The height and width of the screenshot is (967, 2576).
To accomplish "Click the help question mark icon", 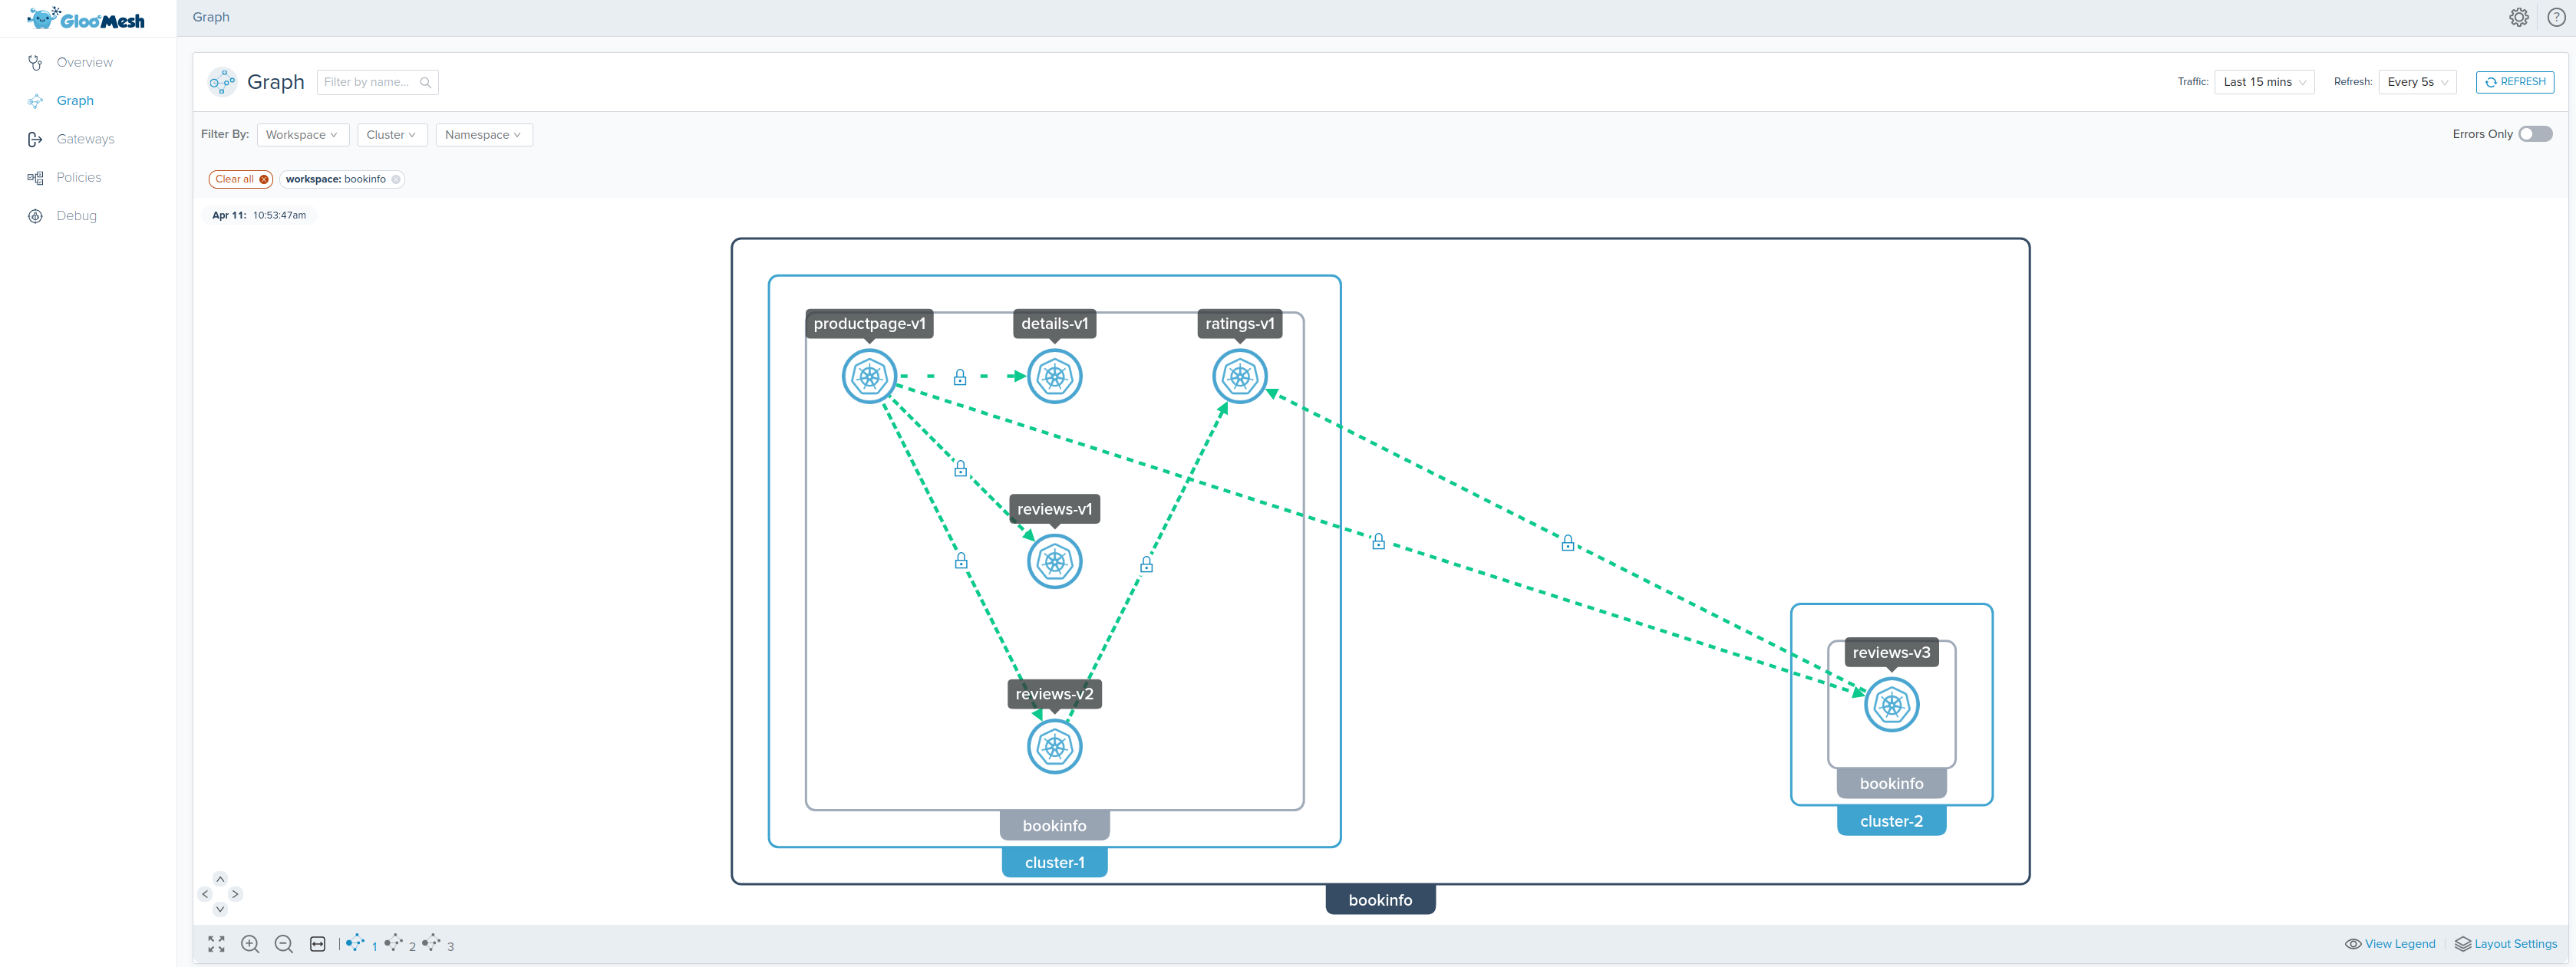I will point(2556,17).
